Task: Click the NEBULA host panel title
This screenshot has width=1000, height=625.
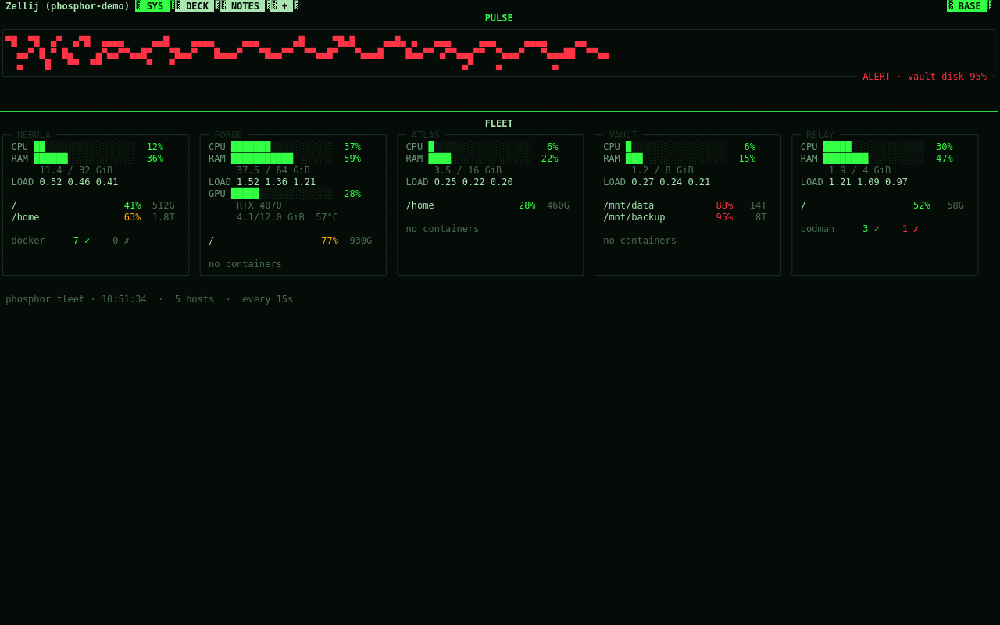Action: pos(34,135)
